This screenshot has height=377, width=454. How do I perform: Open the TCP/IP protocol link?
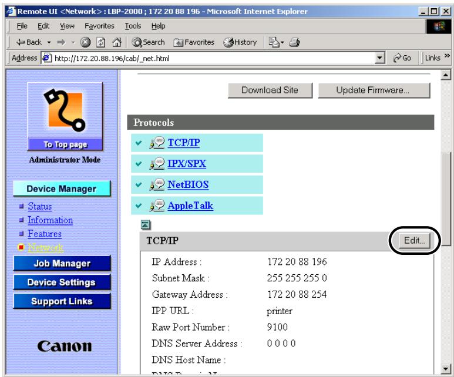pos(184,143)
